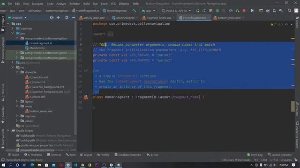The width and height of the screenshot is (300, 168).
Task: Click the CRLF line separator status widget
Action: (264, 160)
